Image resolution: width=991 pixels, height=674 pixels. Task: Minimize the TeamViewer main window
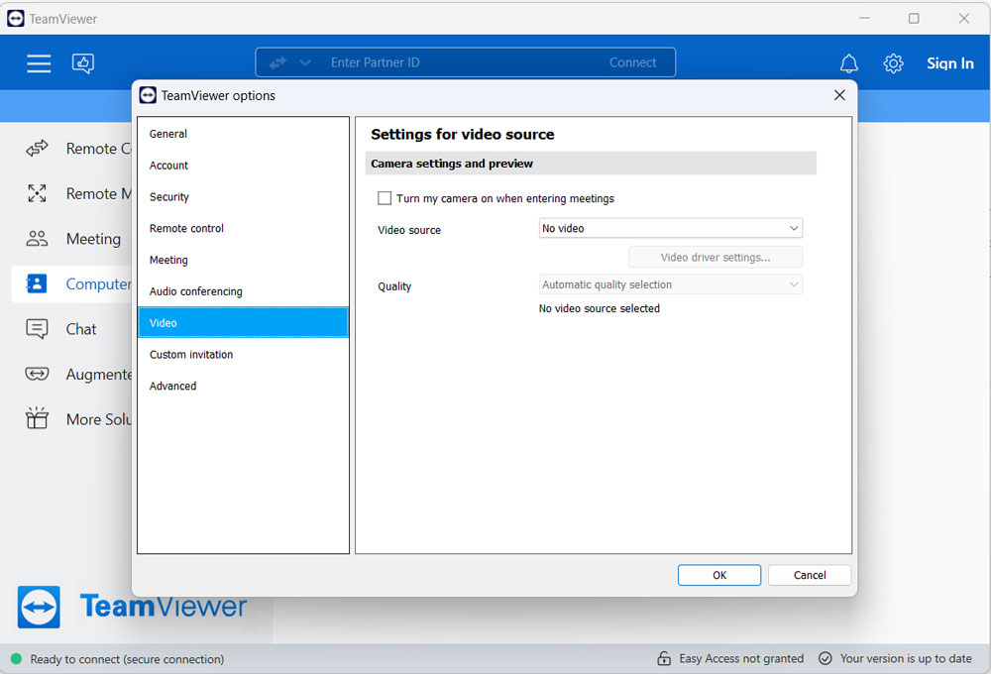click(864, 18)
